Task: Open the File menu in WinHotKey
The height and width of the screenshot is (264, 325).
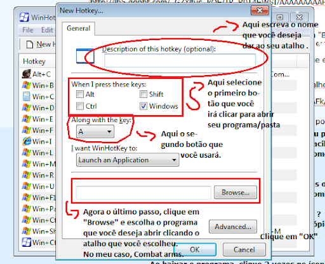Action: tap(28, 30)
